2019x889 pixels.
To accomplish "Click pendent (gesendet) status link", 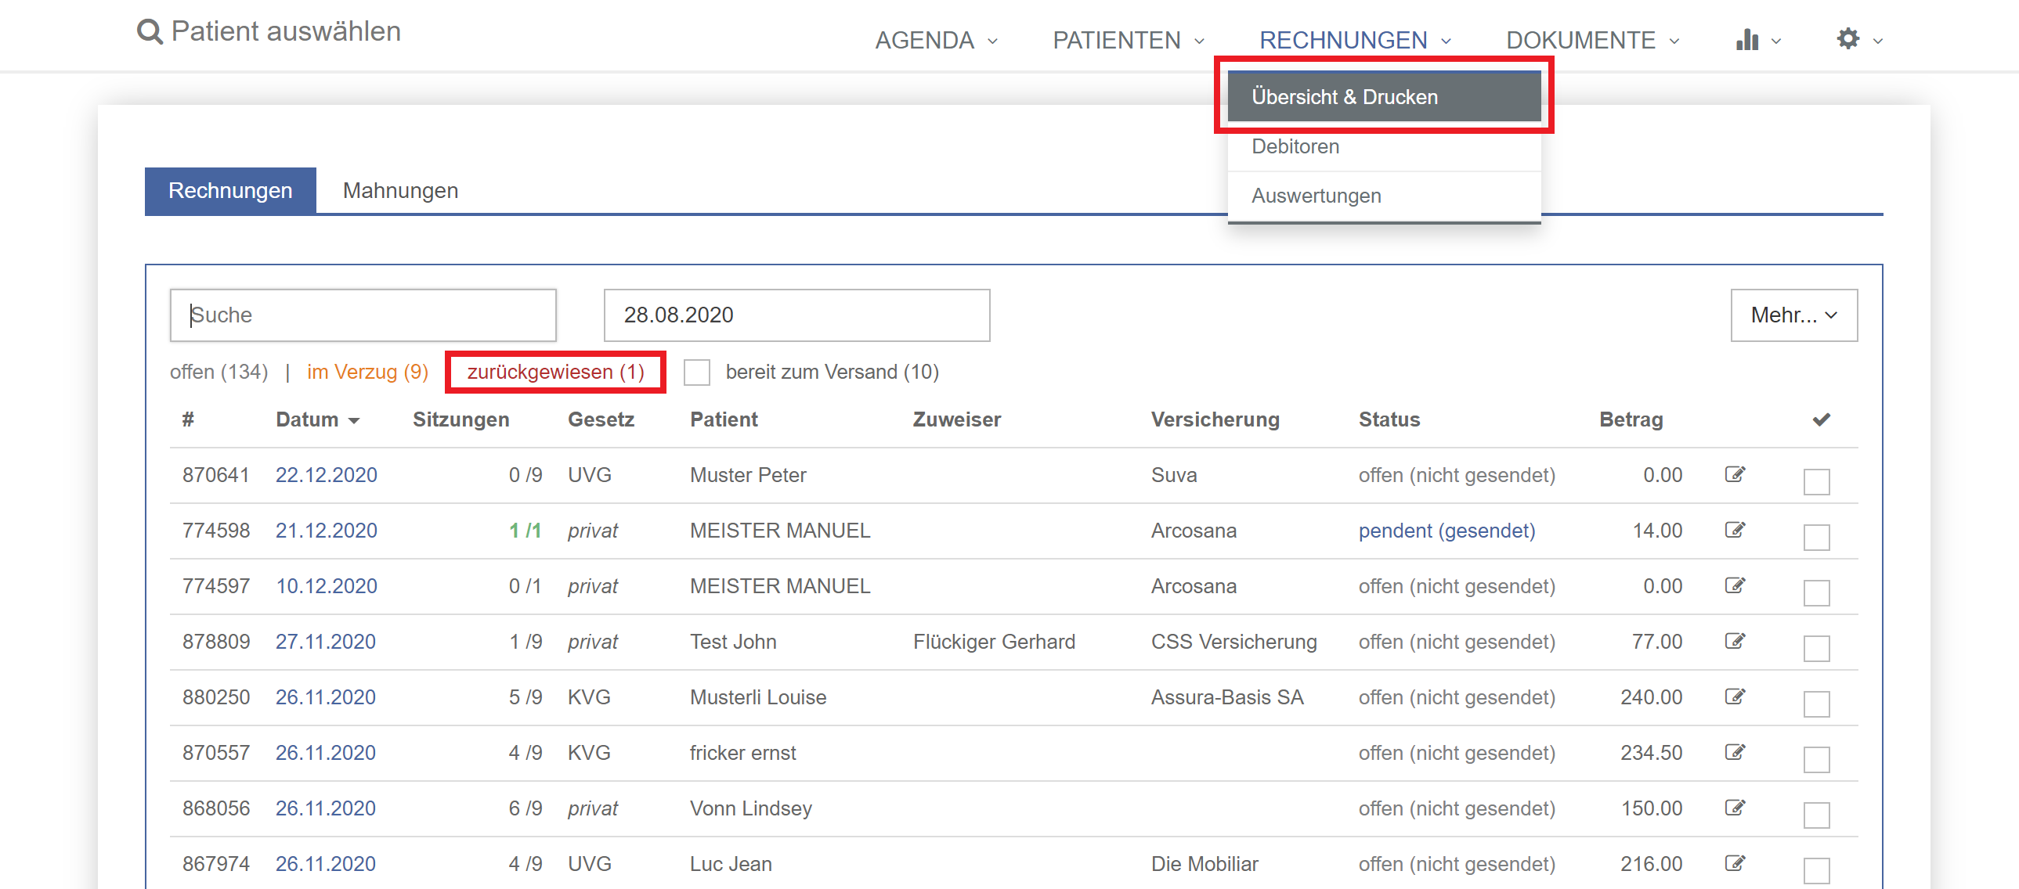I will (1446, 531).
